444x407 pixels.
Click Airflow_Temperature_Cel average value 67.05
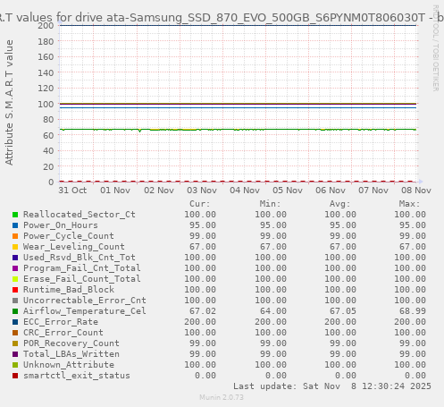point(343,311)
